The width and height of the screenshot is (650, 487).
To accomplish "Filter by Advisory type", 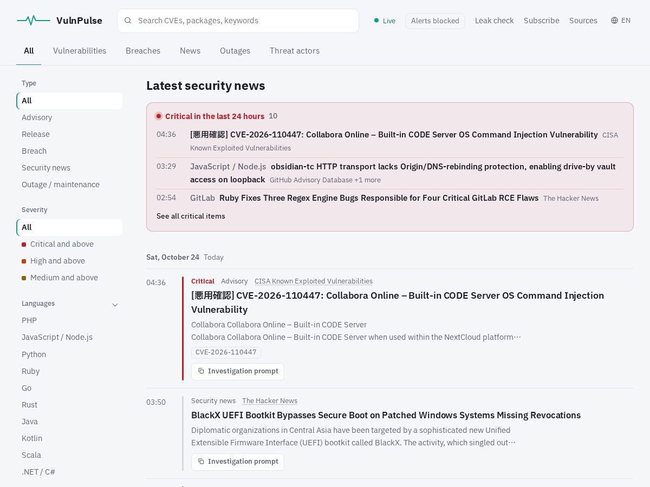I will [69, 117].
